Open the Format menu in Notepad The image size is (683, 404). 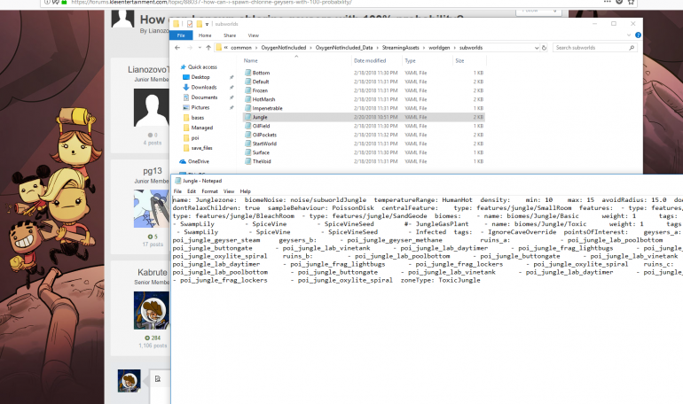209,190
